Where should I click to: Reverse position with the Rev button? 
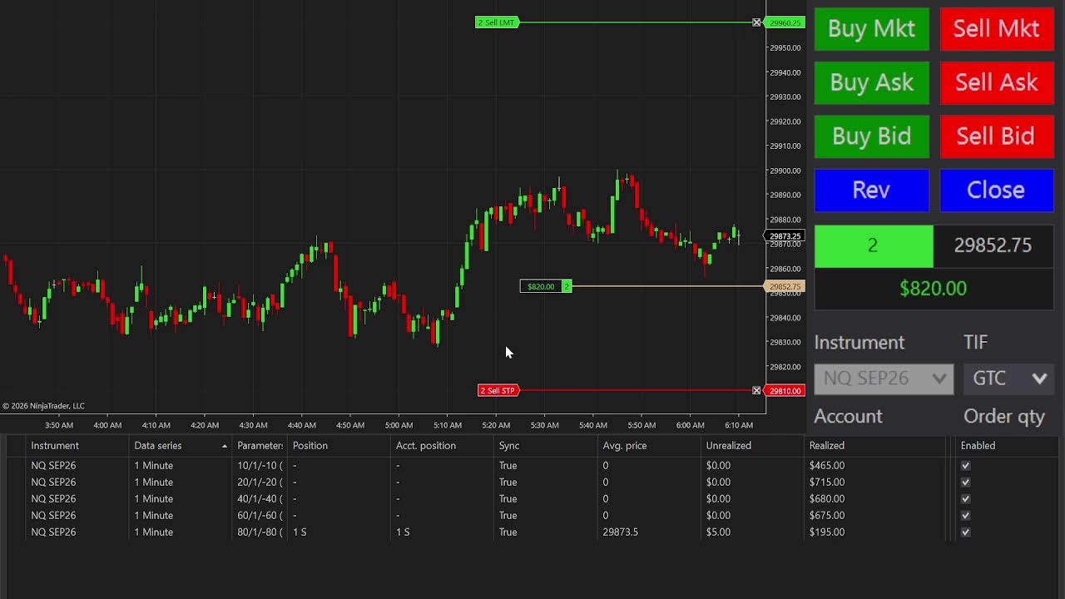pos(872,191)
